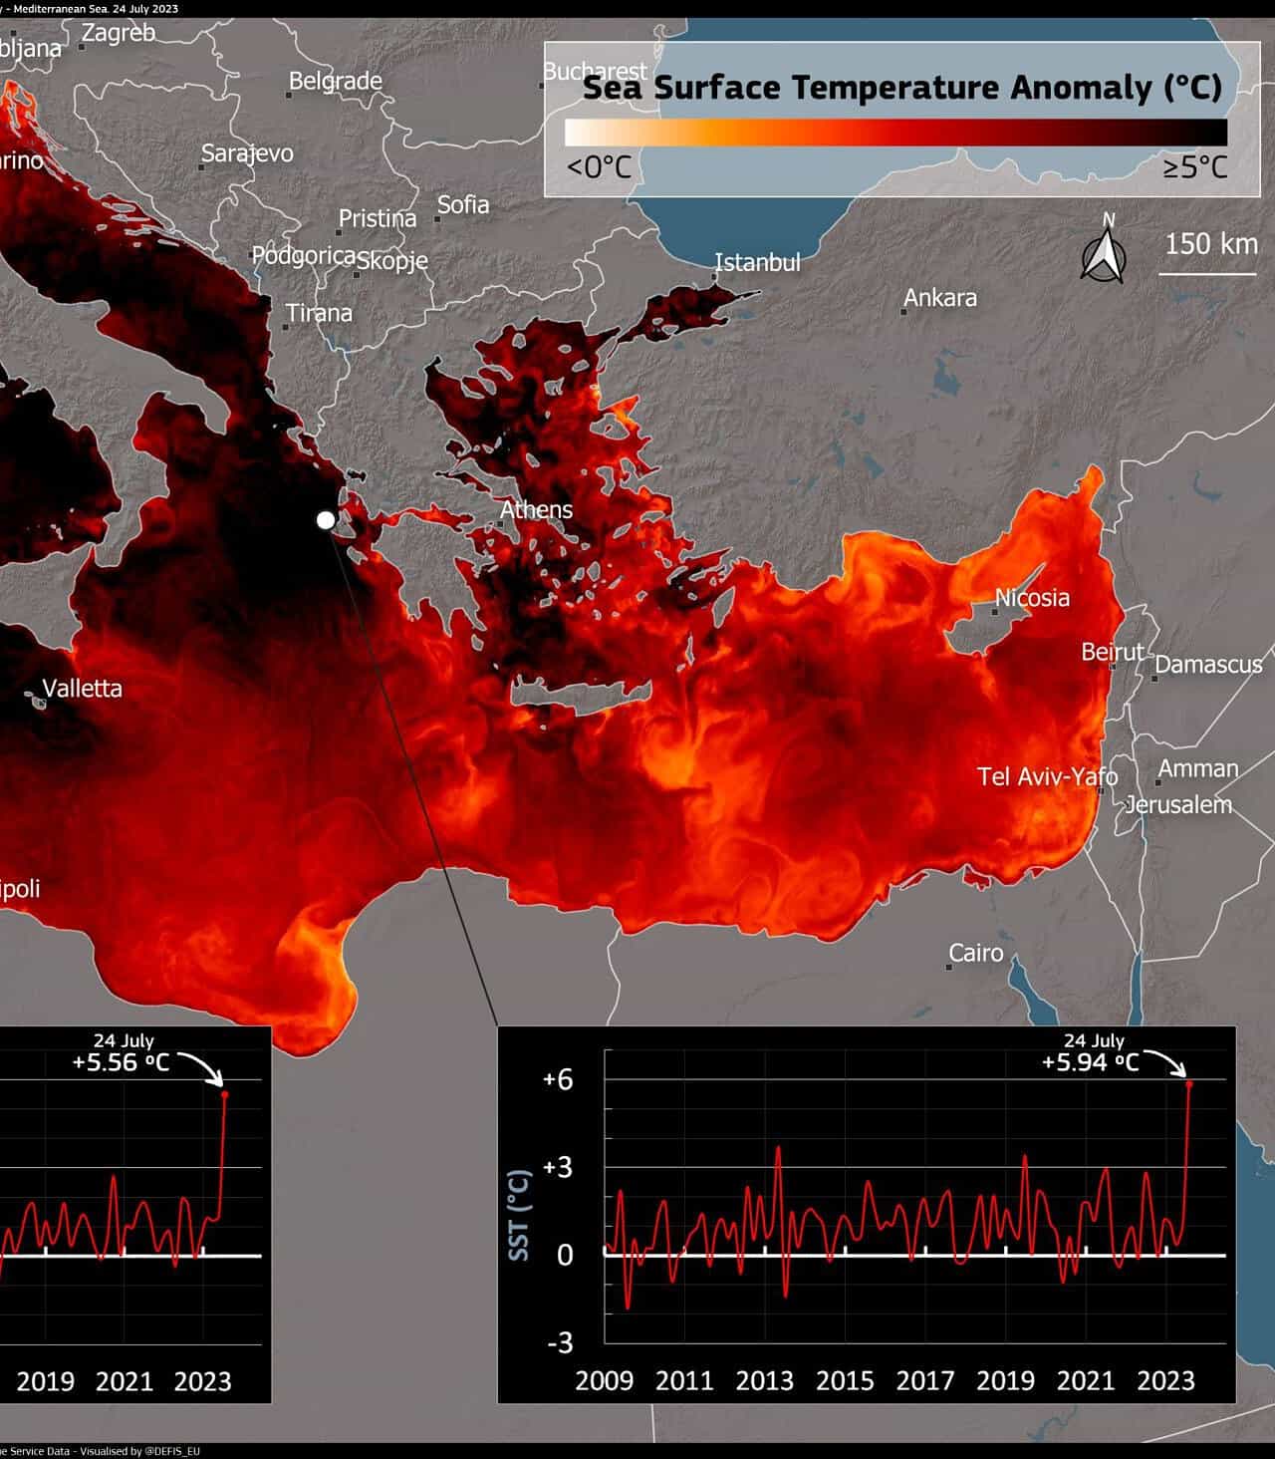The height and width of the screenshot is (1459, 1275).
Task: Click the Istanbul city label
Action: (x=758, y=262)
